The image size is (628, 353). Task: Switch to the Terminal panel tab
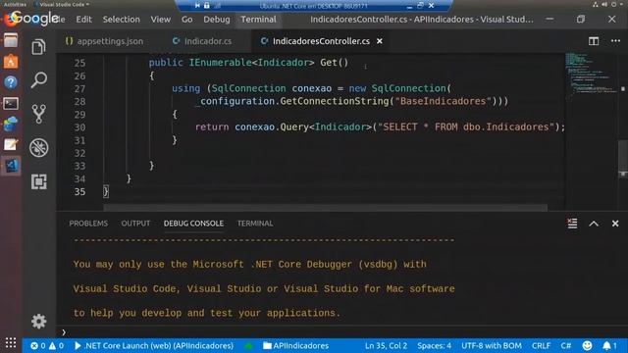click(255, 224)
